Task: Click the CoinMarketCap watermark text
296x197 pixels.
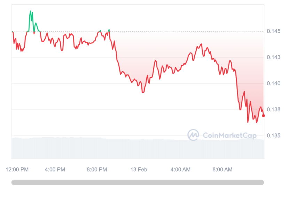Action: 229,136
